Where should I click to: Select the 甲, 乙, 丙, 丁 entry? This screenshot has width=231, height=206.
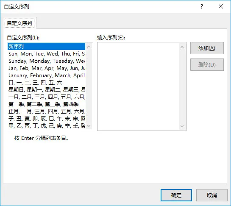pyautogui.click(x=46, y=126)
